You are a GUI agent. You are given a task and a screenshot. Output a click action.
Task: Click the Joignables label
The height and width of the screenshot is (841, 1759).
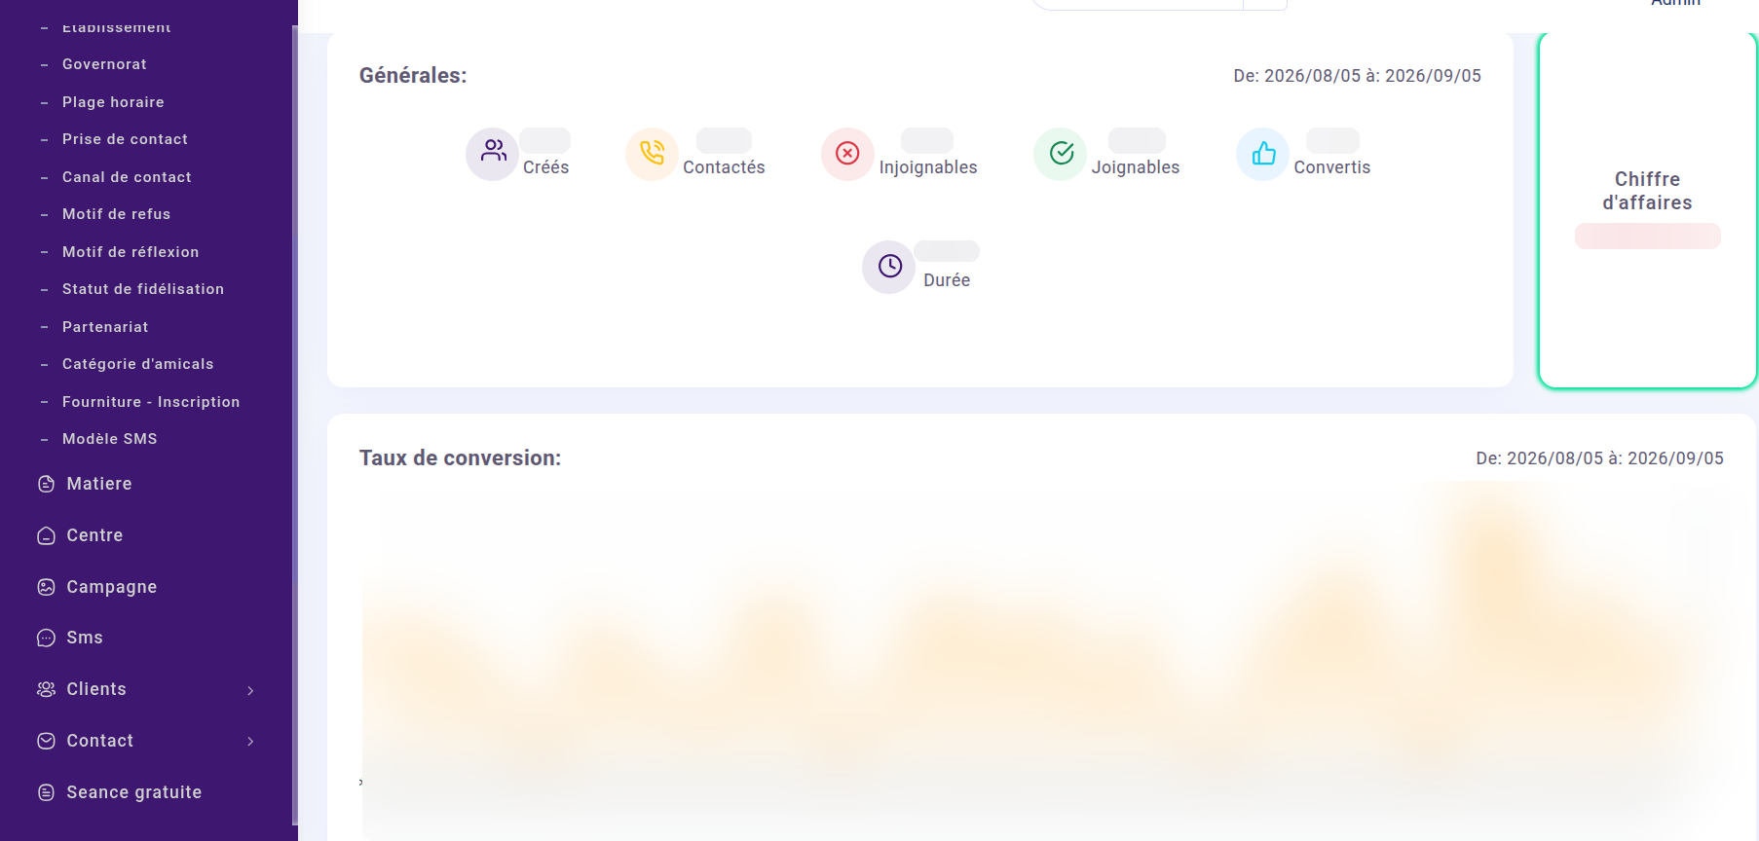point(1136,167)
